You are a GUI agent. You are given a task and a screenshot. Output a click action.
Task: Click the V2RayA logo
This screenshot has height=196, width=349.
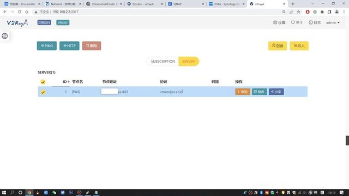tap(17, 23)
